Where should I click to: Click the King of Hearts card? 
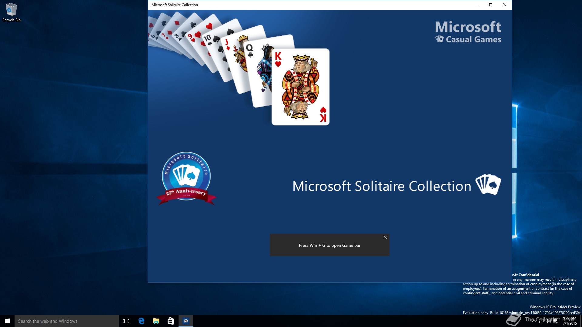(300, 87)
